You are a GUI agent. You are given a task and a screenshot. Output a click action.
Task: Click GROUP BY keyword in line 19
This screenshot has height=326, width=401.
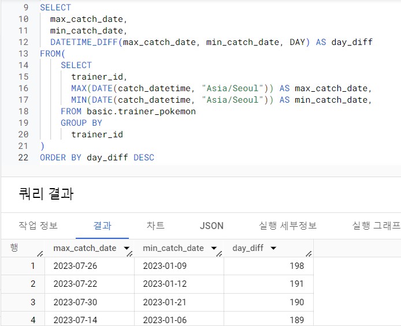(x=81, y=123)
